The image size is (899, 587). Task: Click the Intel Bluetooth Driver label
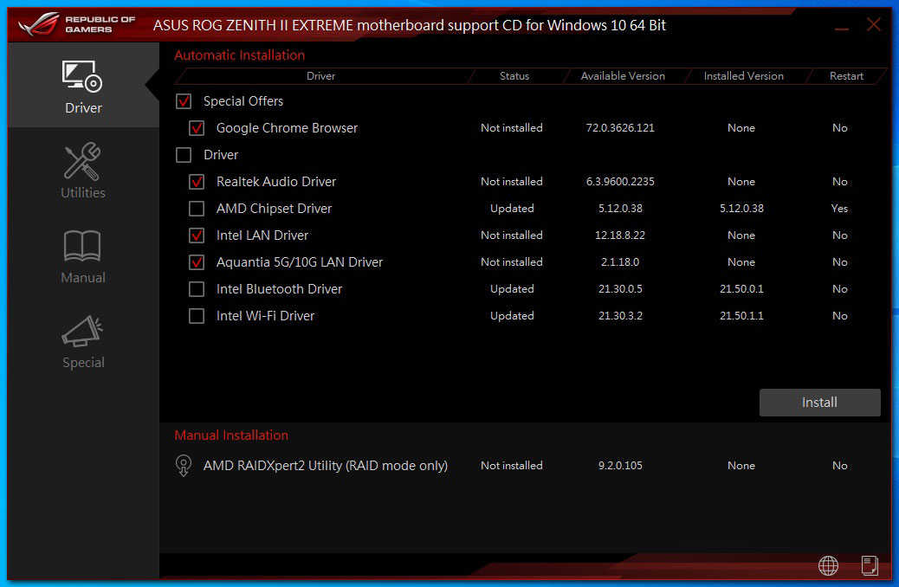[279, 289]
